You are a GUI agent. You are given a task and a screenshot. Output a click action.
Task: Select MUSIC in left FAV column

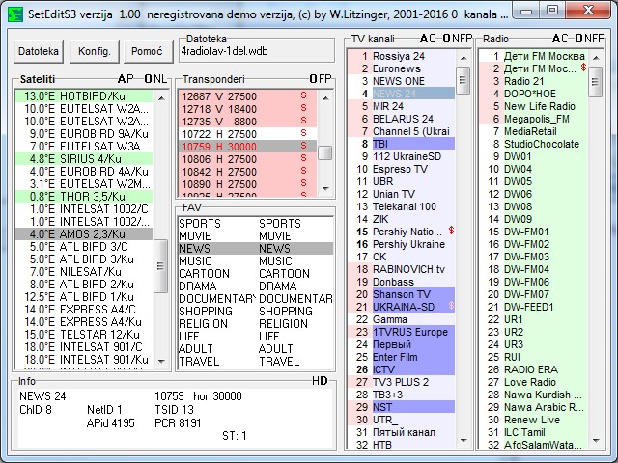tap(195, 261)
